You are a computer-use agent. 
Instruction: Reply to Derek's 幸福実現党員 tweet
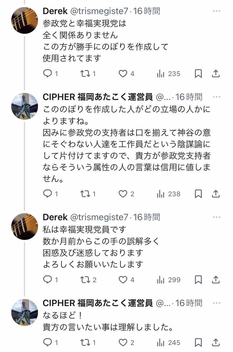48,280
